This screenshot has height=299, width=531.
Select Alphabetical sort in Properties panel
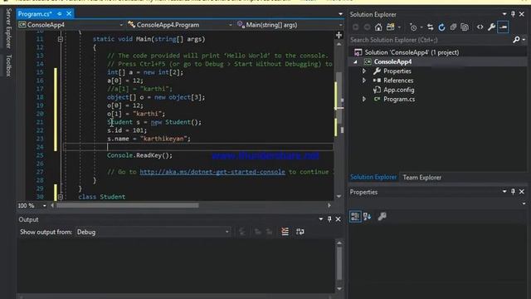tap(367, 216)
